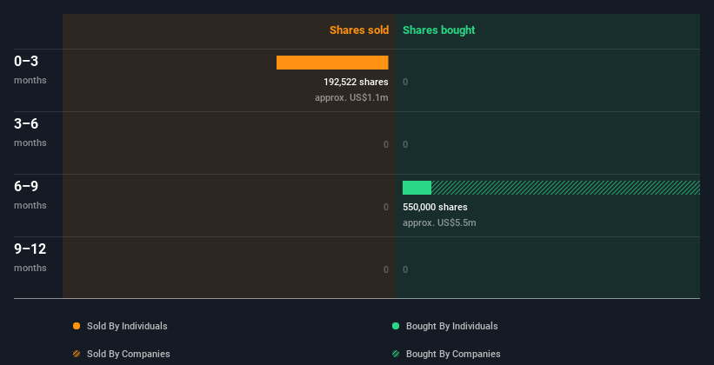Select the orange shares sold bar
This screenshot has height=365, width=714.
click(x=332, y=63)
